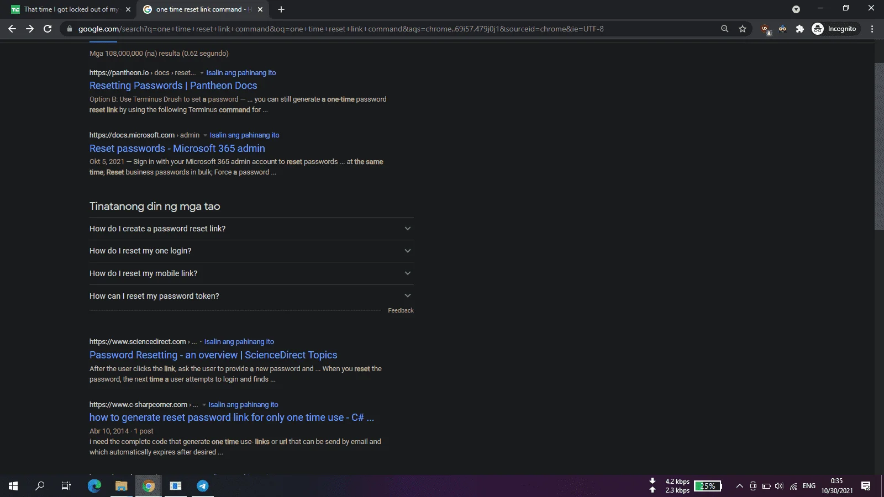Open the dropdown arrow beside c-sharpcorner.com URL

tap(204, 405)
